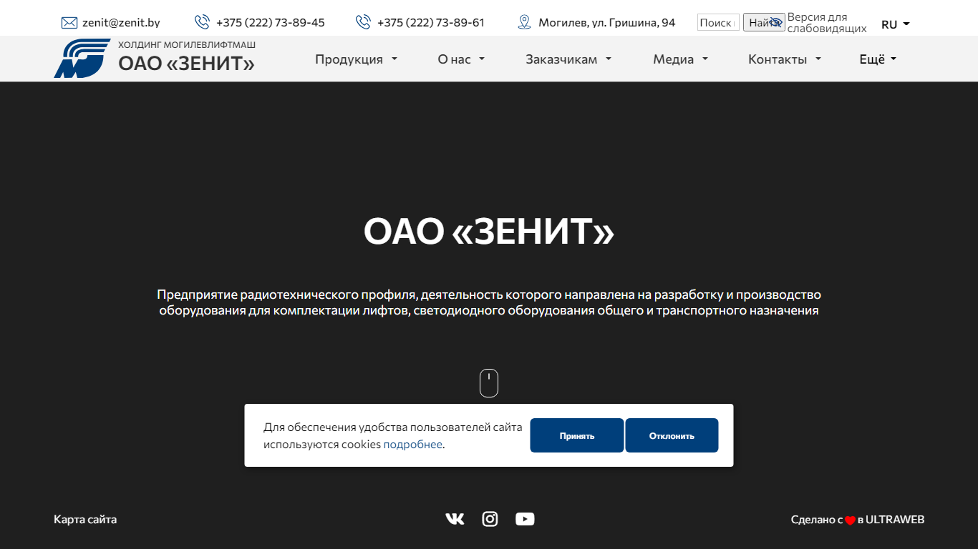Open the подробнее cookies link
This screenshot has height=549, width=978.
413,444
